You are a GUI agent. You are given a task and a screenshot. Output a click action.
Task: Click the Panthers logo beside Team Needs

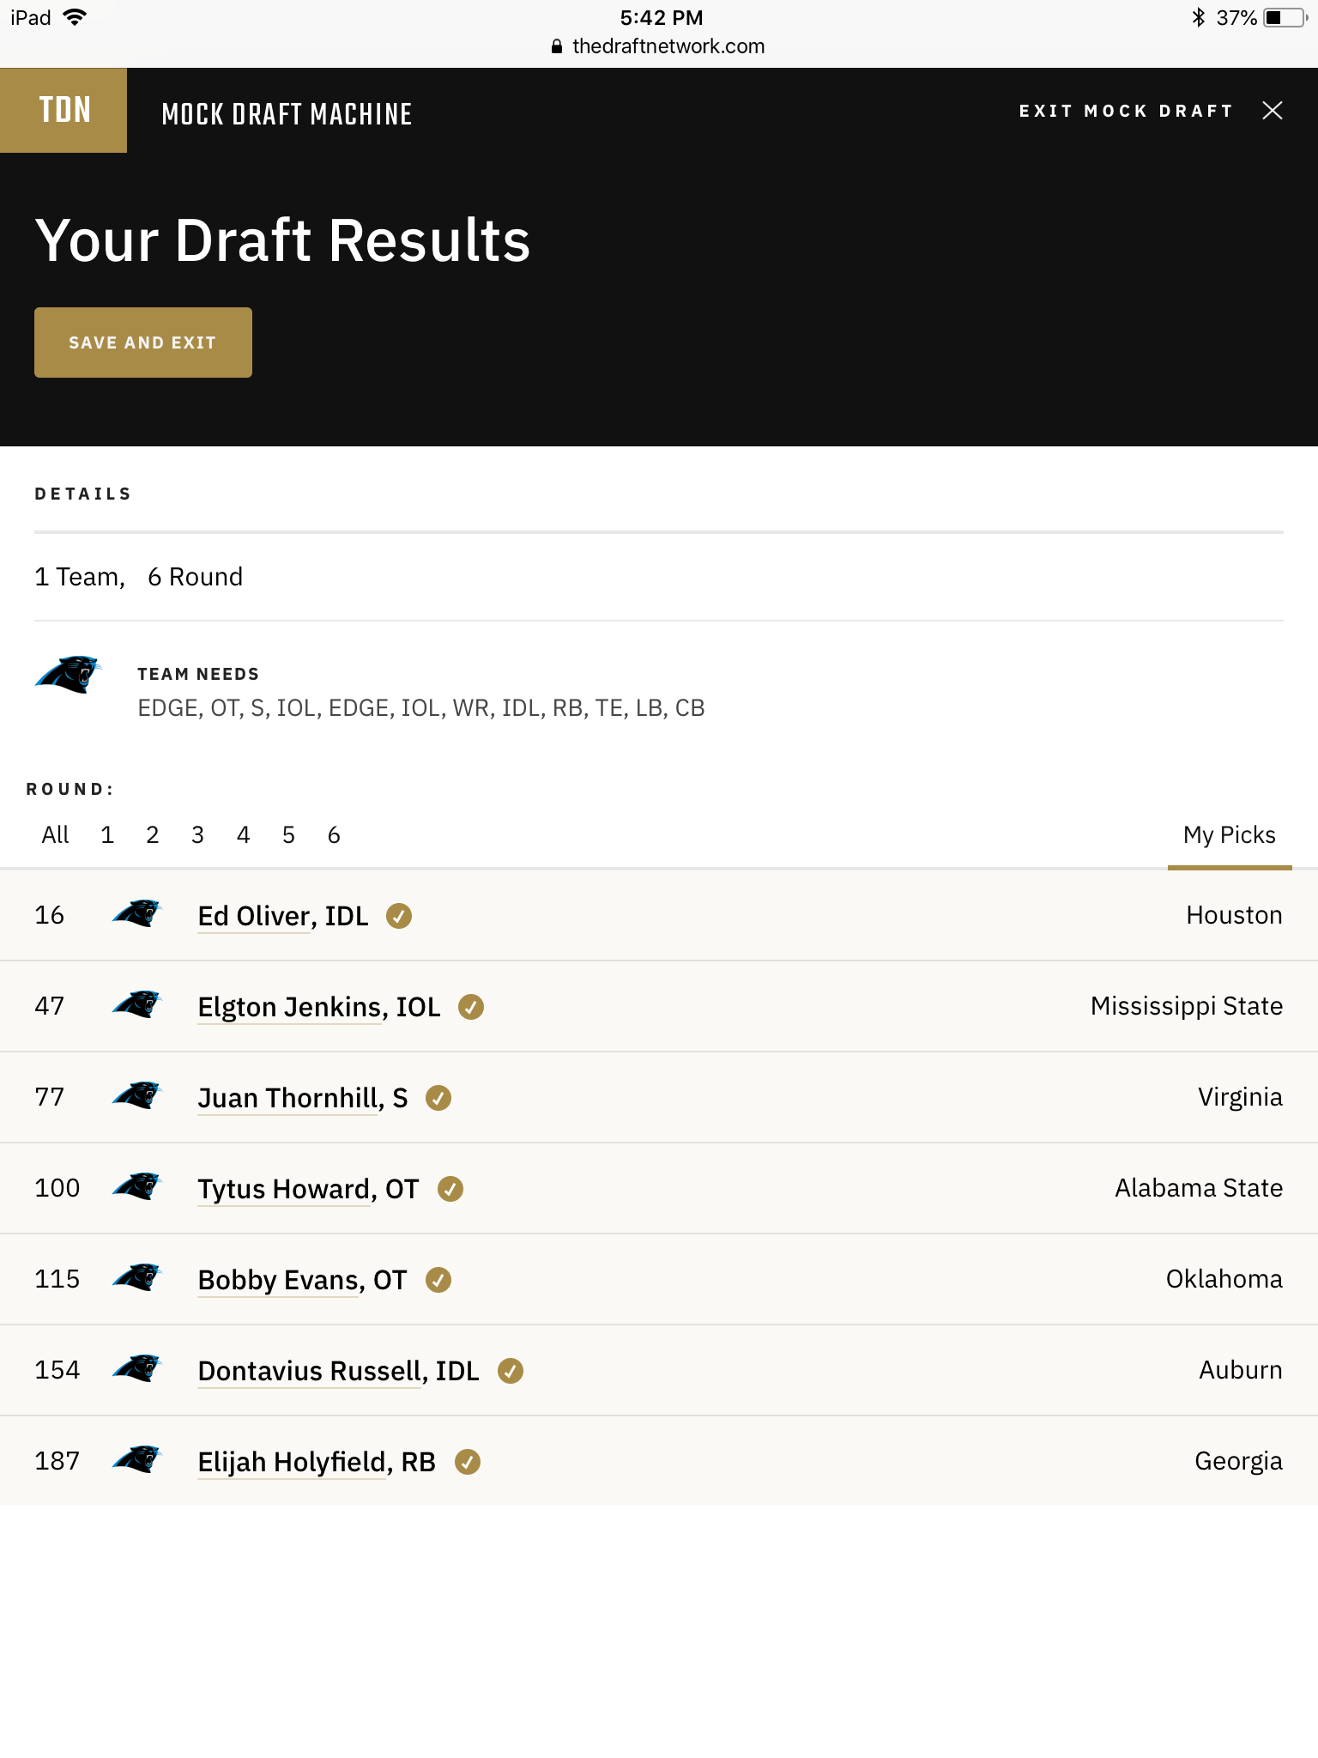pyautogui.click(x=69, y=675)
